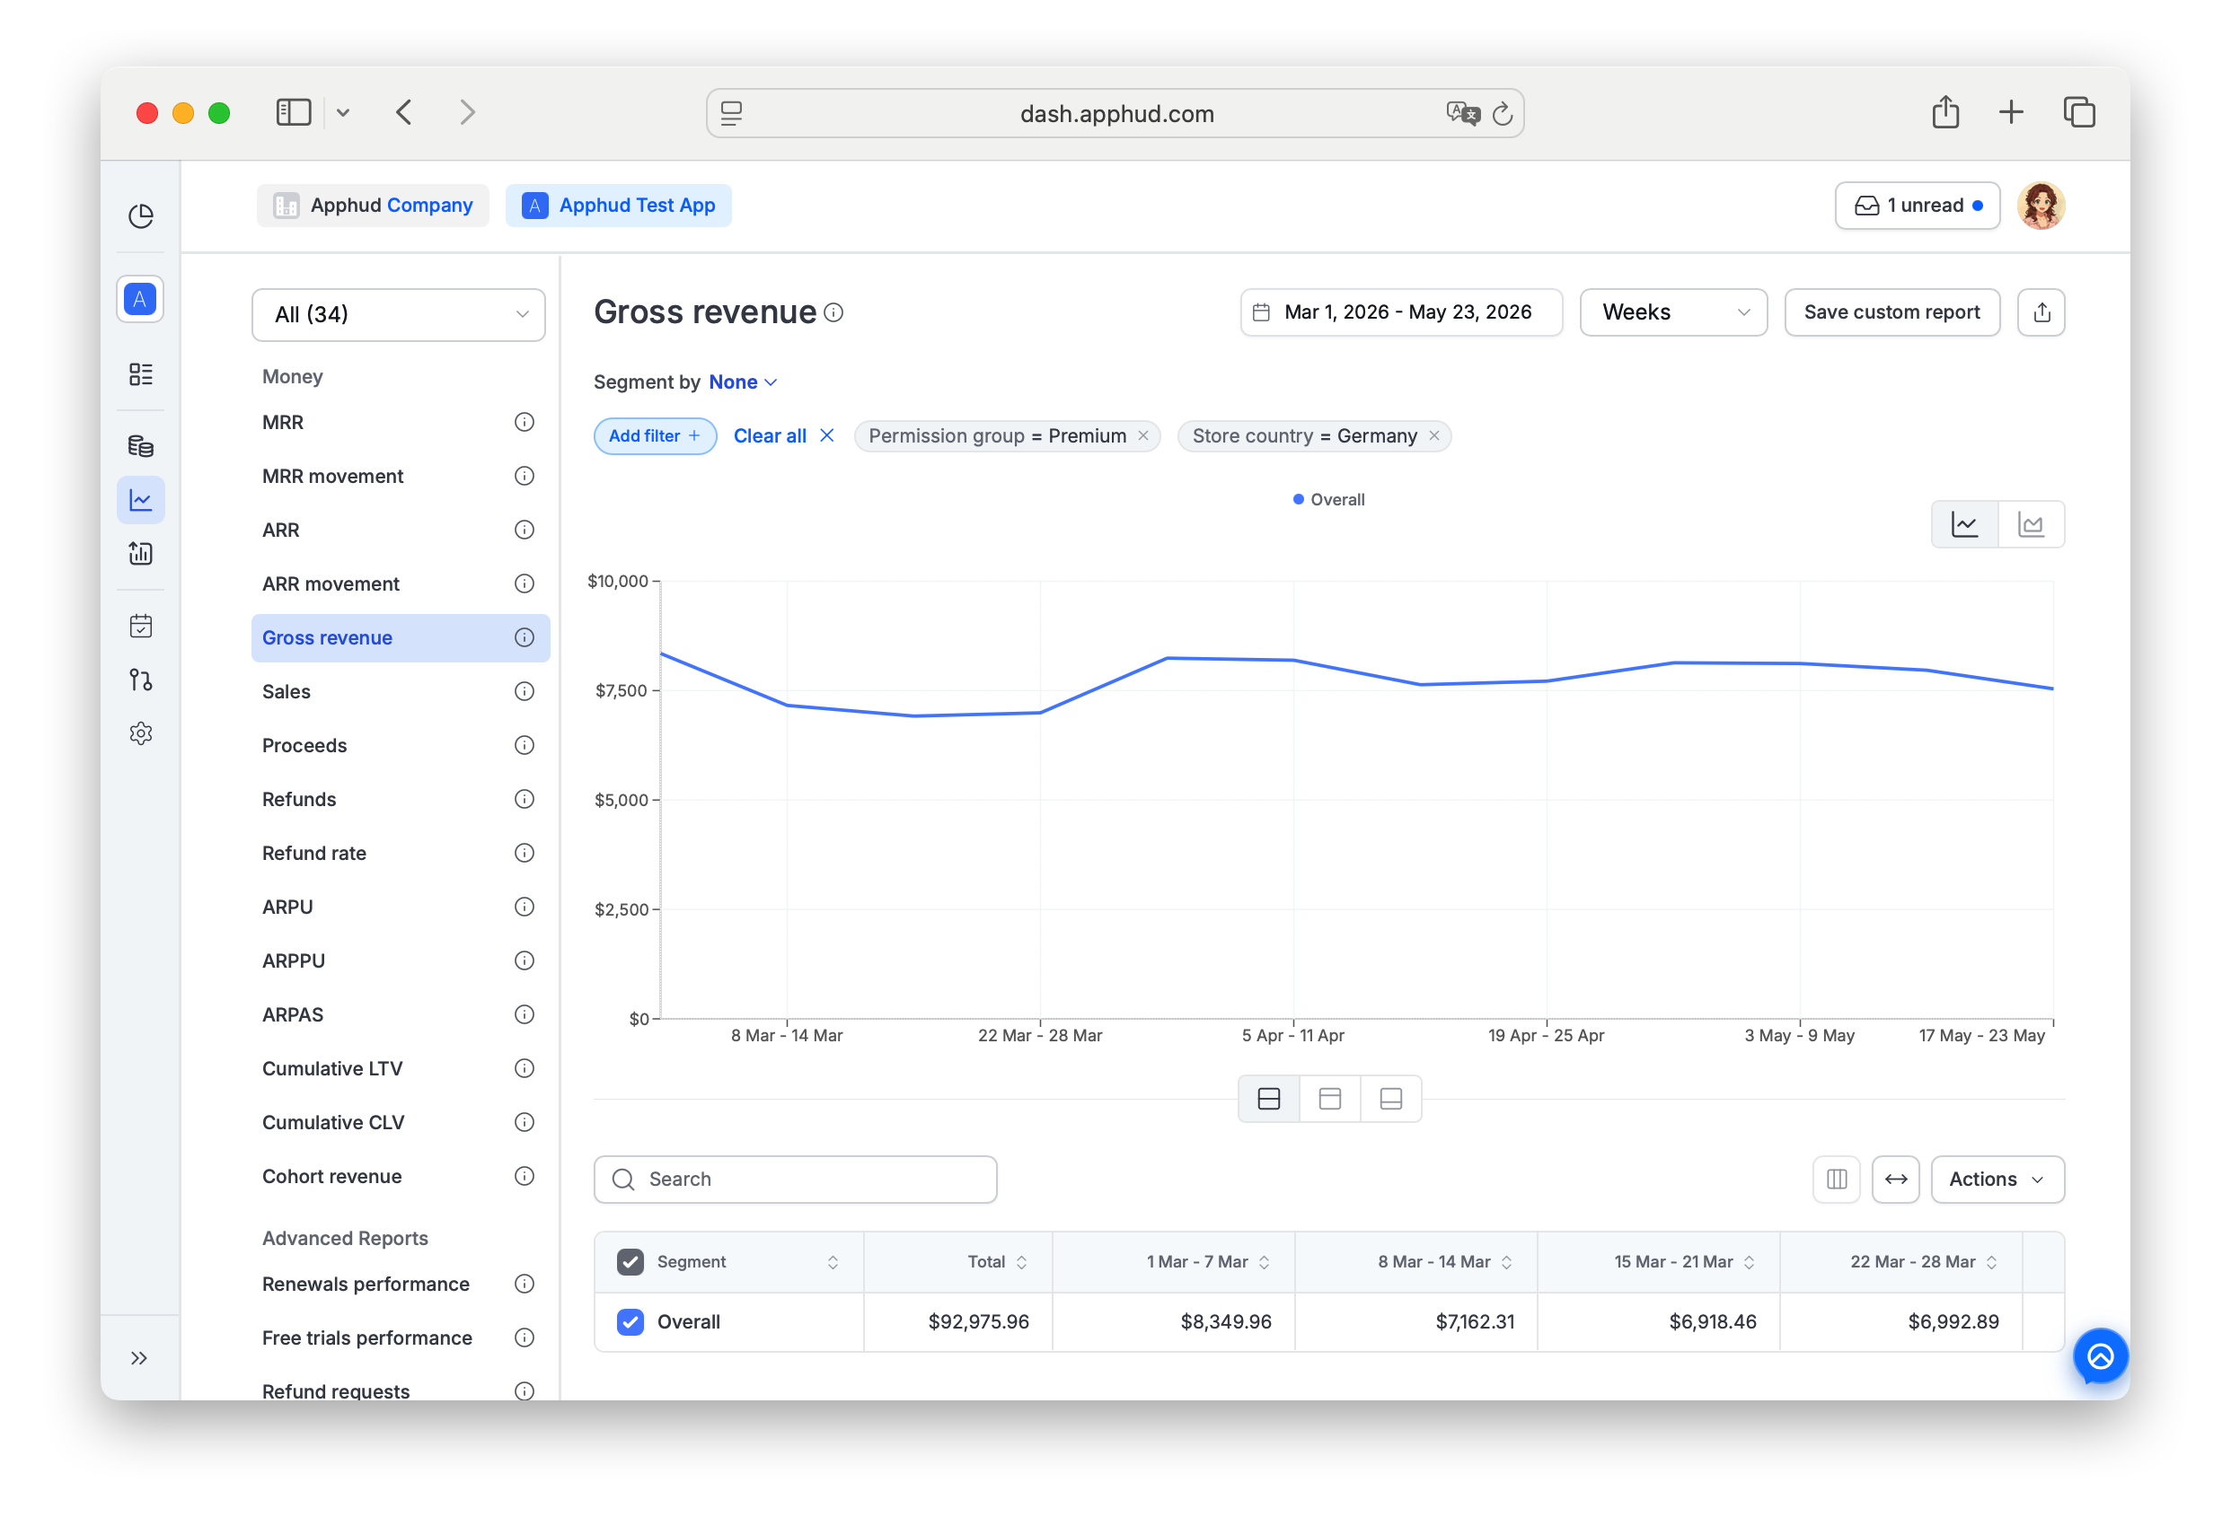Open the Actions dropdown

(1997, 1180)
